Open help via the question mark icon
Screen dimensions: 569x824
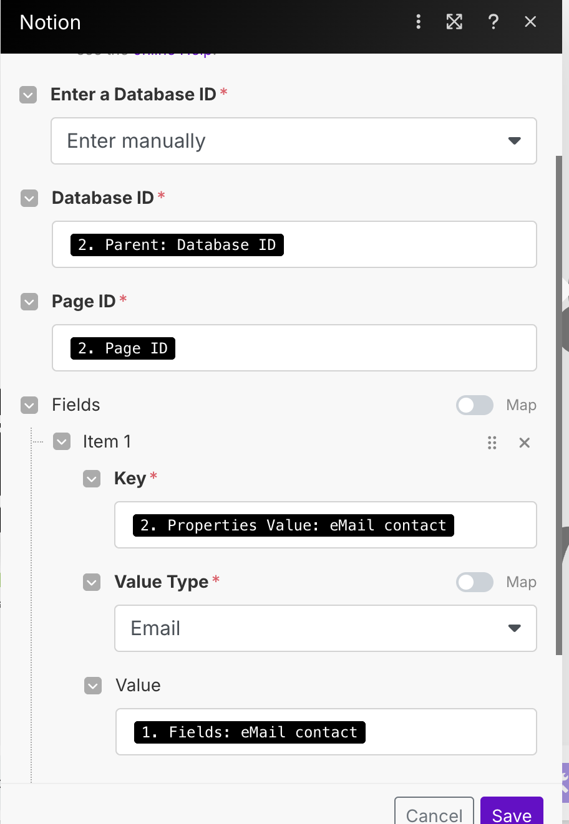coord(493,22)
